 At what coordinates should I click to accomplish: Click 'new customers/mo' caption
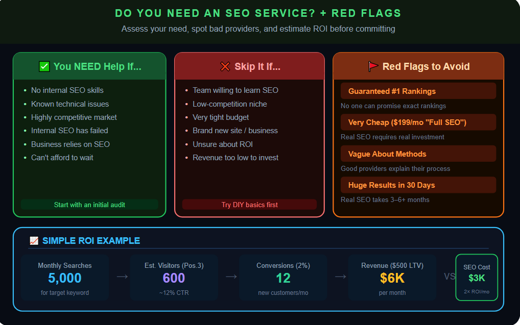[283, 293]
